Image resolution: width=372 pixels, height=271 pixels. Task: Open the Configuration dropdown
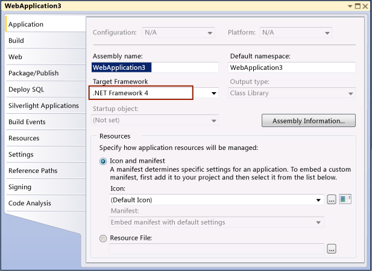click(x=178, y=33)
